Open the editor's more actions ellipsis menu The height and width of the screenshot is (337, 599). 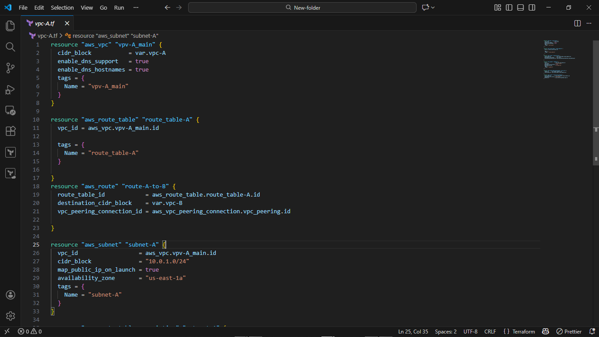[x=589, y=23]
